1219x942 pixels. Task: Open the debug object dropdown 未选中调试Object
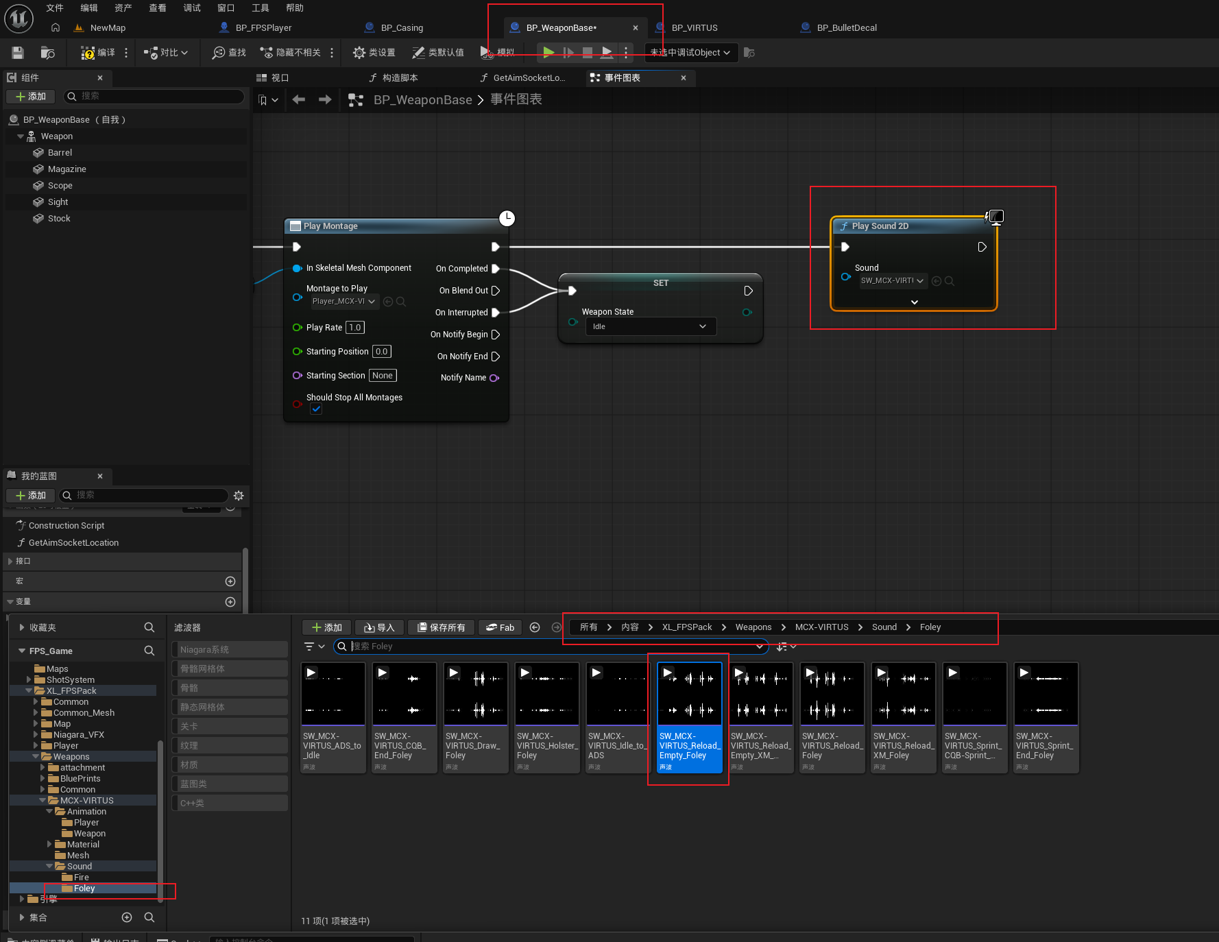click(x=690, y=53)
